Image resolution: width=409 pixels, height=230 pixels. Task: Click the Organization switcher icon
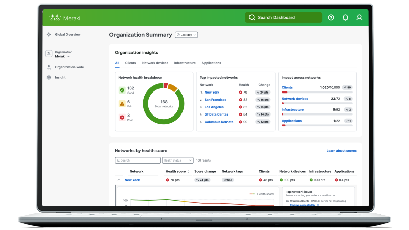(49, 54)
